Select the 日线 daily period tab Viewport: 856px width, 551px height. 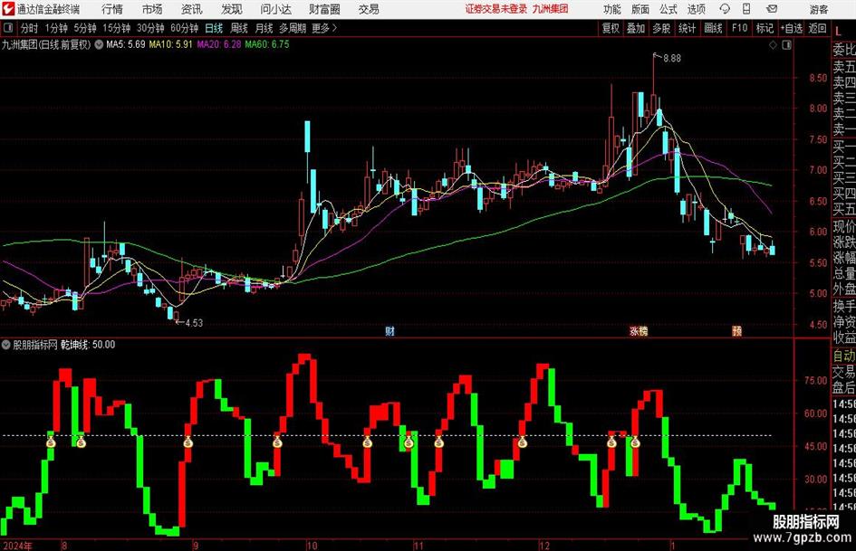click(214, 28)
